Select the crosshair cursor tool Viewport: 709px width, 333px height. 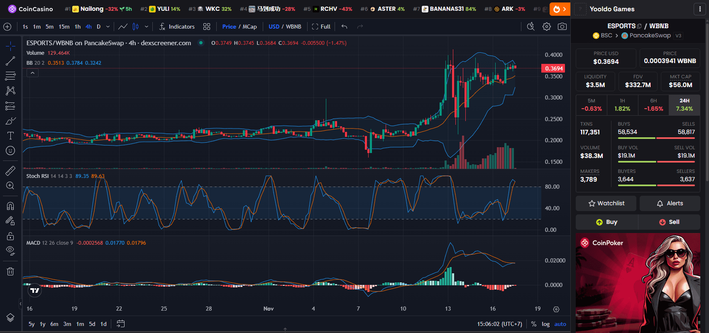pos(10,46)
